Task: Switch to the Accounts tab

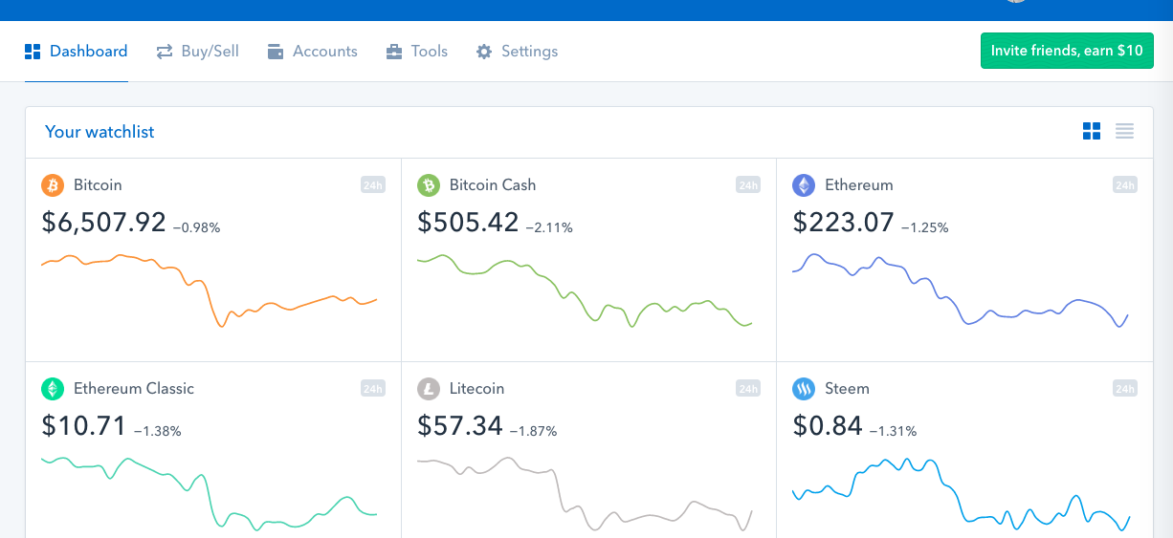Action: pos(312,52)
